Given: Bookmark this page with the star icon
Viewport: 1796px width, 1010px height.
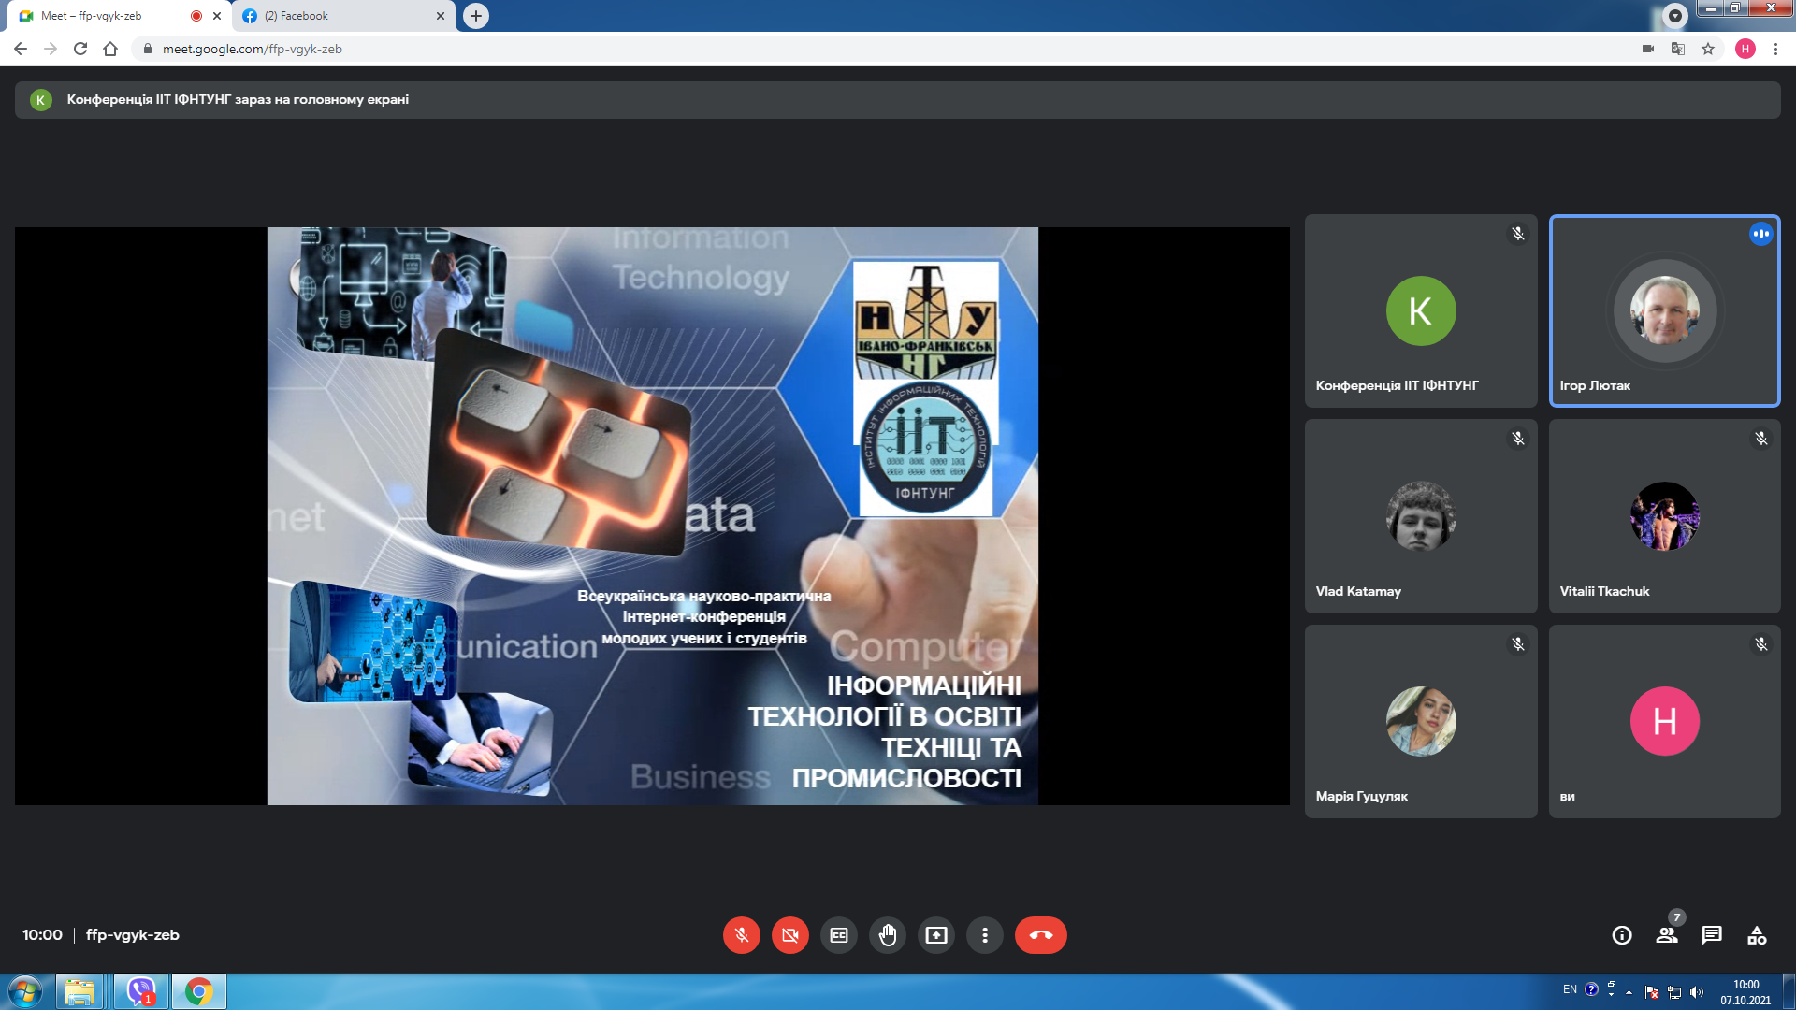Looking at the screenshot, I should coord(1708,49).
